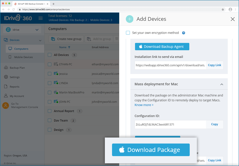
Task: Click the green plus Add Devices icon
Action: (130, 19)
